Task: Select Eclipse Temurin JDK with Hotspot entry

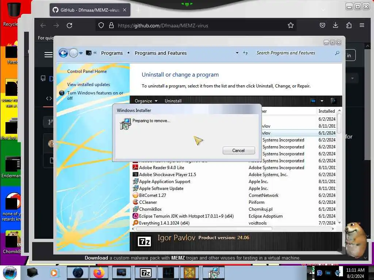Action: (x=186, y=216)
